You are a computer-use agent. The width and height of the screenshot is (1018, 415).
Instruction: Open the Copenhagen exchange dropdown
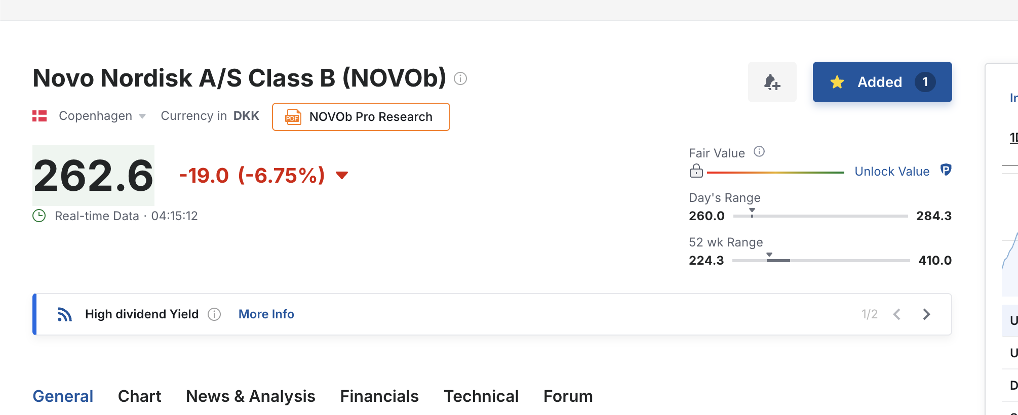pos(102,116)
